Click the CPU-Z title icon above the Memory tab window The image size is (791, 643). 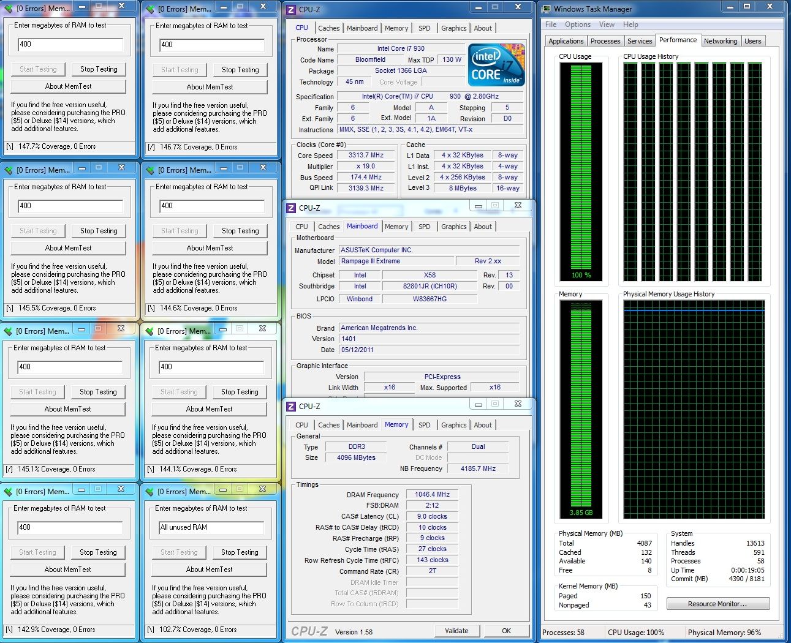292,406
